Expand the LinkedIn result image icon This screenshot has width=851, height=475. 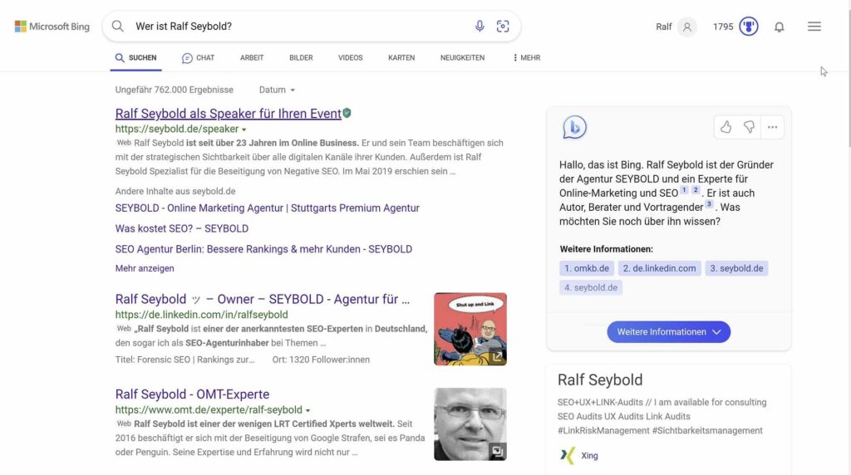pyautogui.click(x=497, y=356)
